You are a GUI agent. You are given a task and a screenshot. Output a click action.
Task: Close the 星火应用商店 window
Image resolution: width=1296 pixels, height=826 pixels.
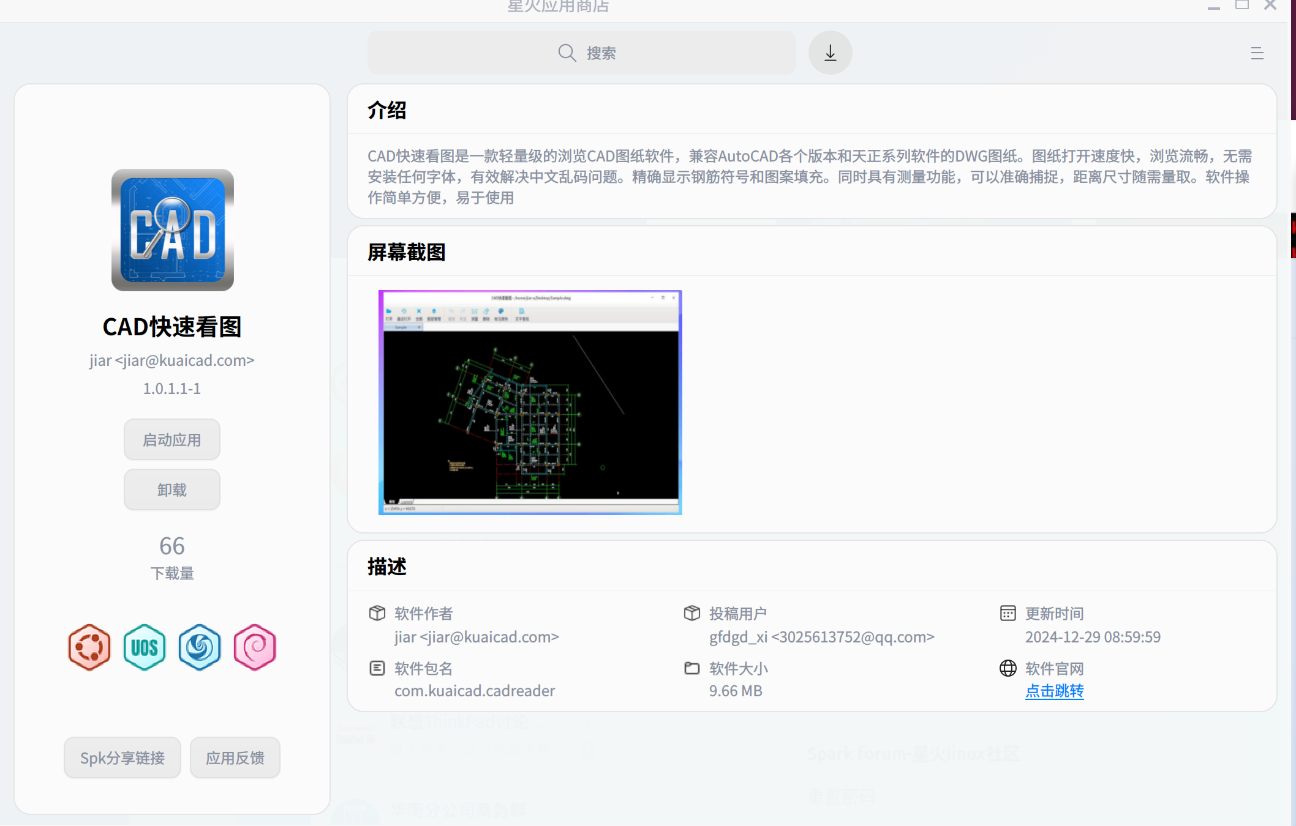coord(1270,6)
